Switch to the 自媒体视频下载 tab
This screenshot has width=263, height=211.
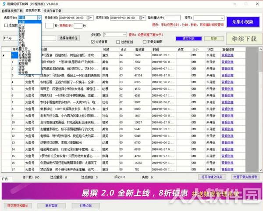(12, 11)
